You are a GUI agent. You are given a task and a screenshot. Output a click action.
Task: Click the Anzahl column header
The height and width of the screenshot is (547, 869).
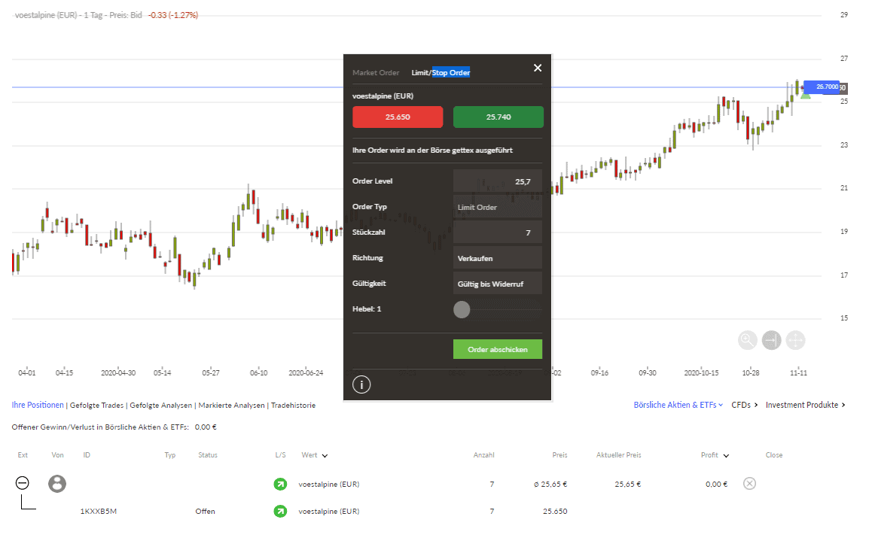tap(484, 455)
